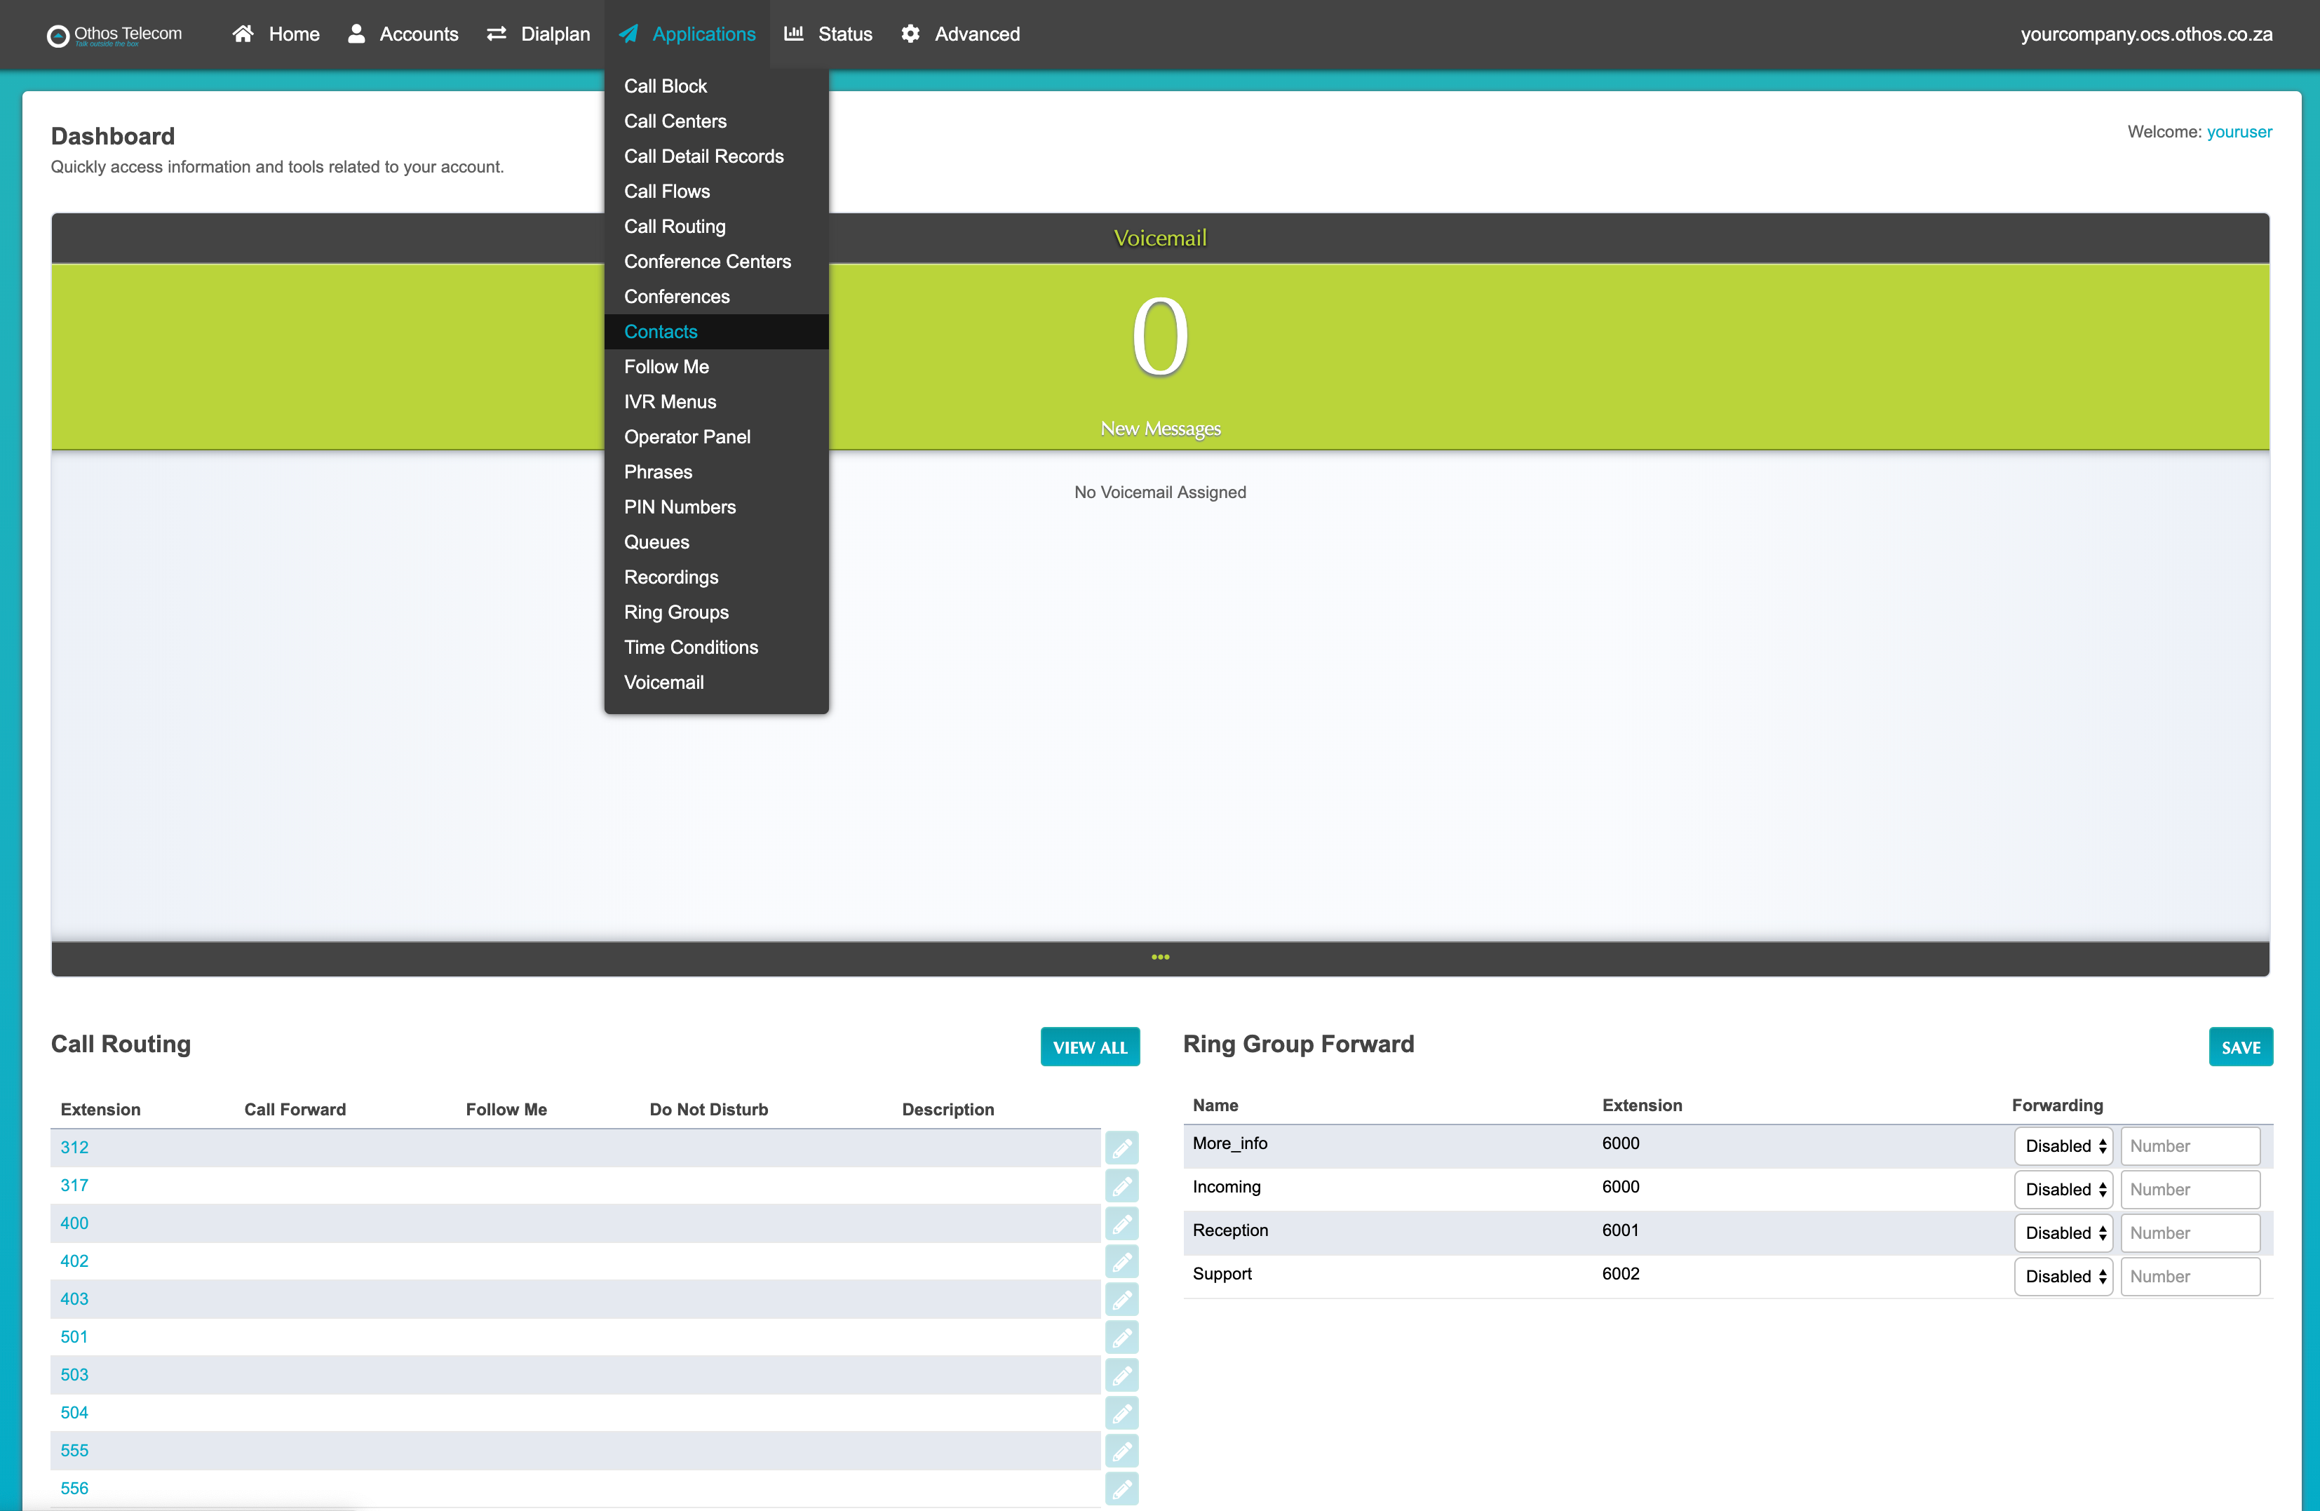Open More_info forwarding dropdown
Screen dimensions: 2320x1511
click(x=2063, y=1146)
